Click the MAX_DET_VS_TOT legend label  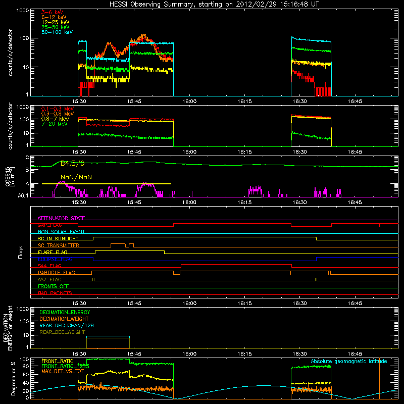coord(63,371)
